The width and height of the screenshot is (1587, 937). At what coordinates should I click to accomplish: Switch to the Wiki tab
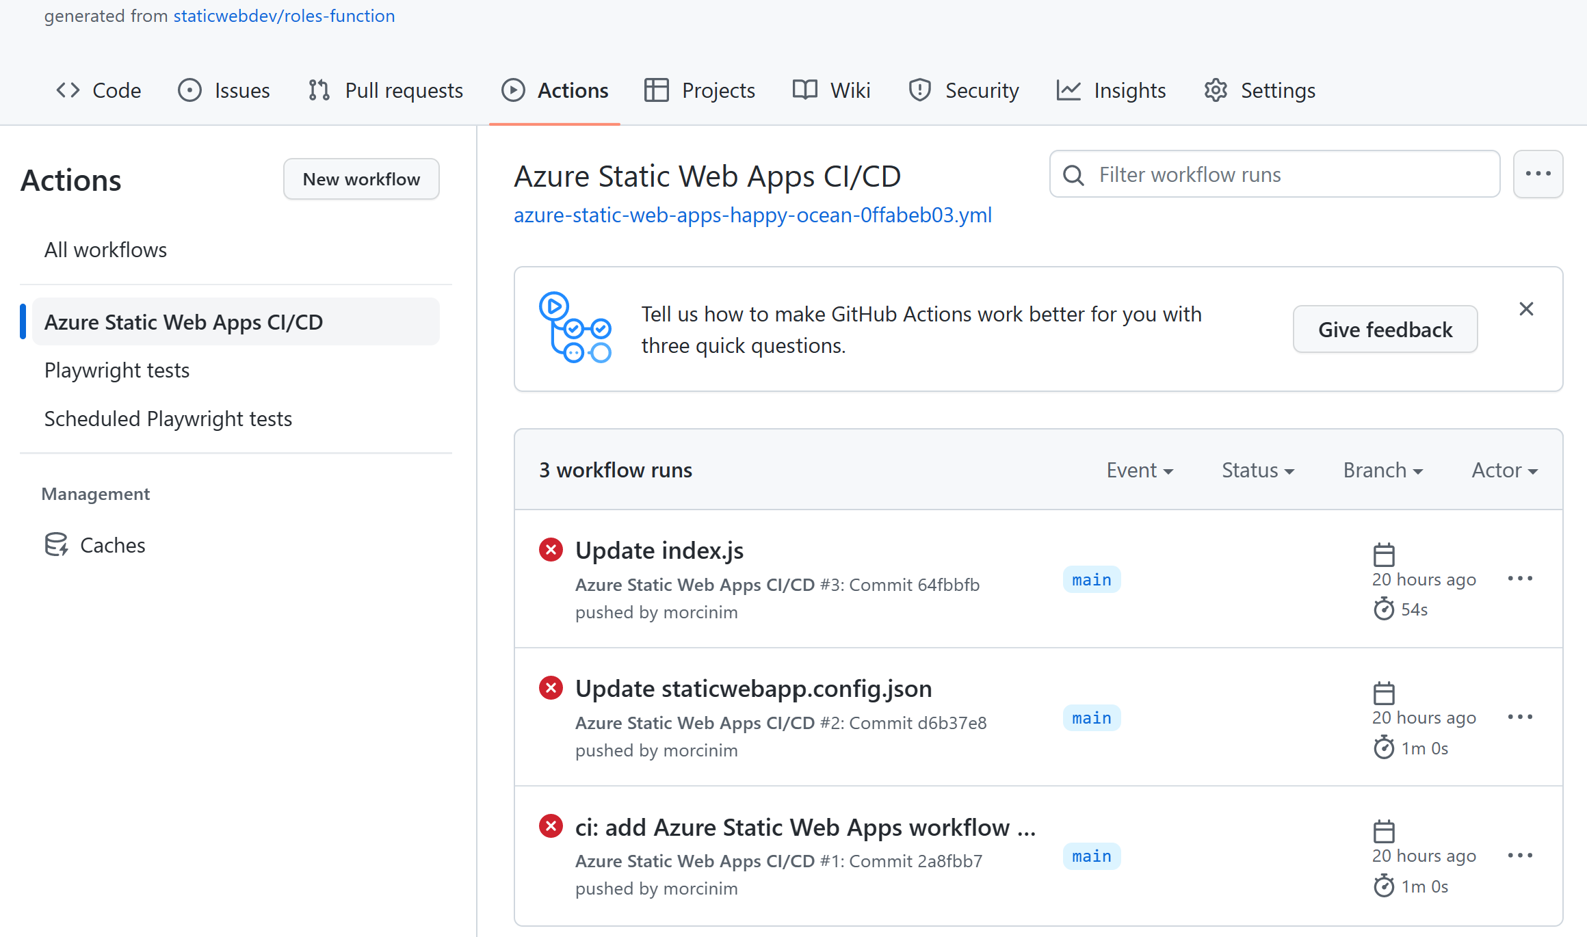pyautogui.click(x=849, y=90)
